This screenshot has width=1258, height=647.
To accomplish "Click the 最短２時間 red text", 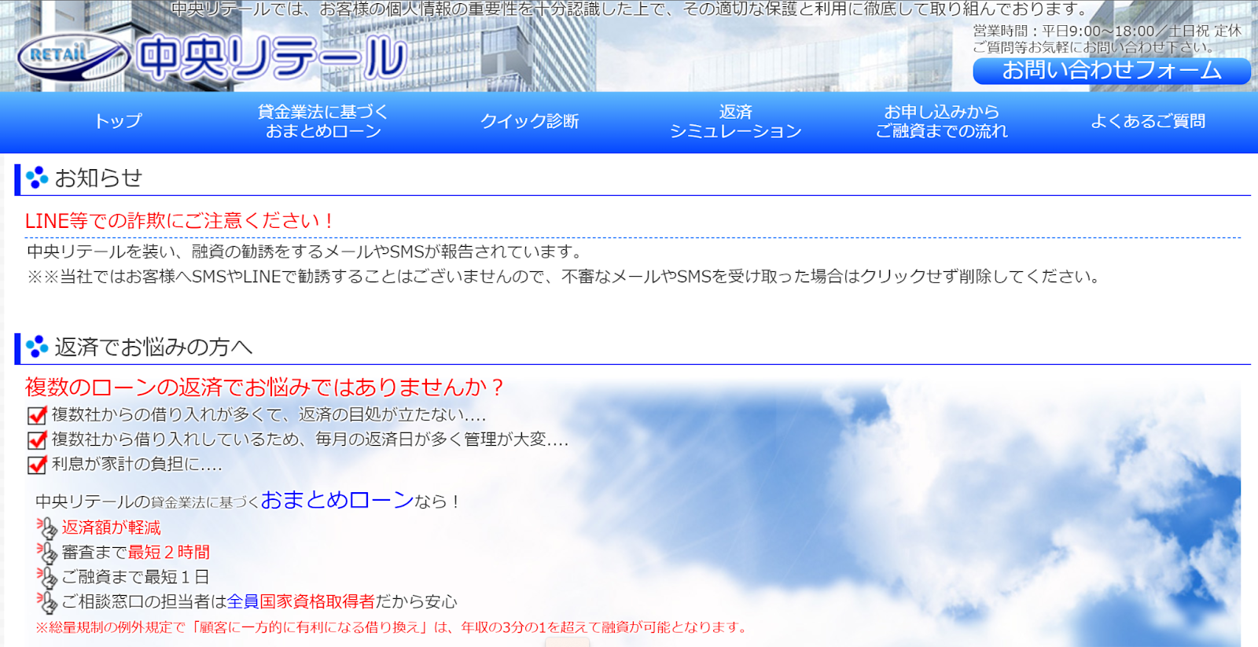I will [169, 553].
